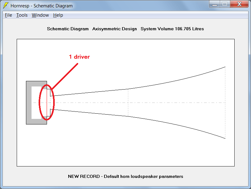Screen dimensions: 251x189
Task: Click the 'Schematic Diagram' heading text
Action: pyautogui.click(x=68, y=29)
